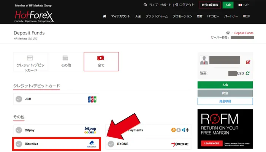Click the JCB card logo

pos(92,99)
